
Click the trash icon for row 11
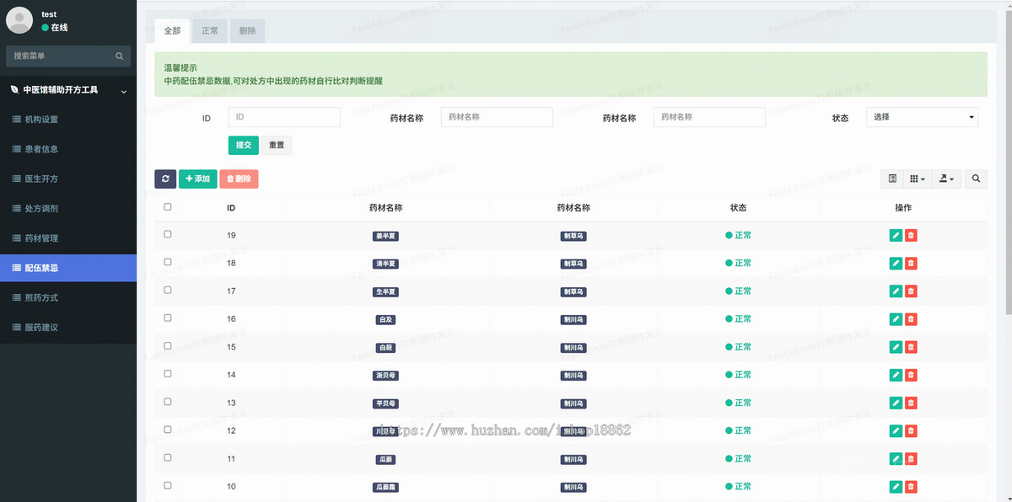pos(911,459)
